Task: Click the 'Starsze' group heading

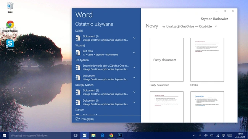Action: point(79,110)
